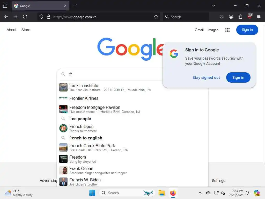Close the Google browser tab

(x=65, y=6)
